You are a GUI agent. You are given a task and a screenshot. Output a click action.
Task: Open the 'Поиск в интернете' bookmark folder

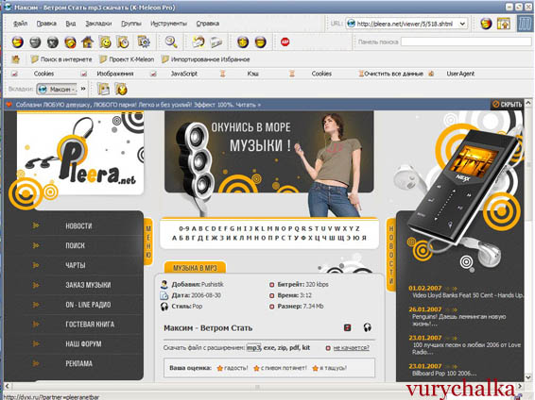click(61, 59)
